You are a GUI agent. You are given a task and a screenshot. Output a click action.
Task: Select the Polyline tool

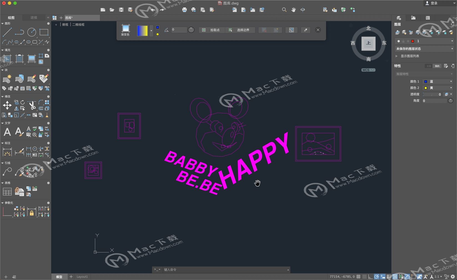[19, 33]
